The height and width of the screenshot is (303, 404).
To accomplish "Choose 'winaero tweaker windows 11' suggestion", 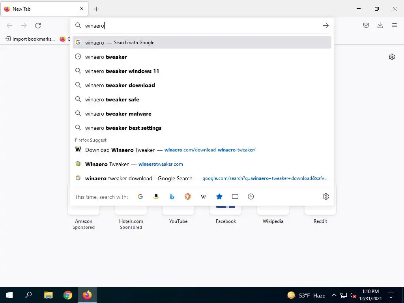I will (202, 71).
